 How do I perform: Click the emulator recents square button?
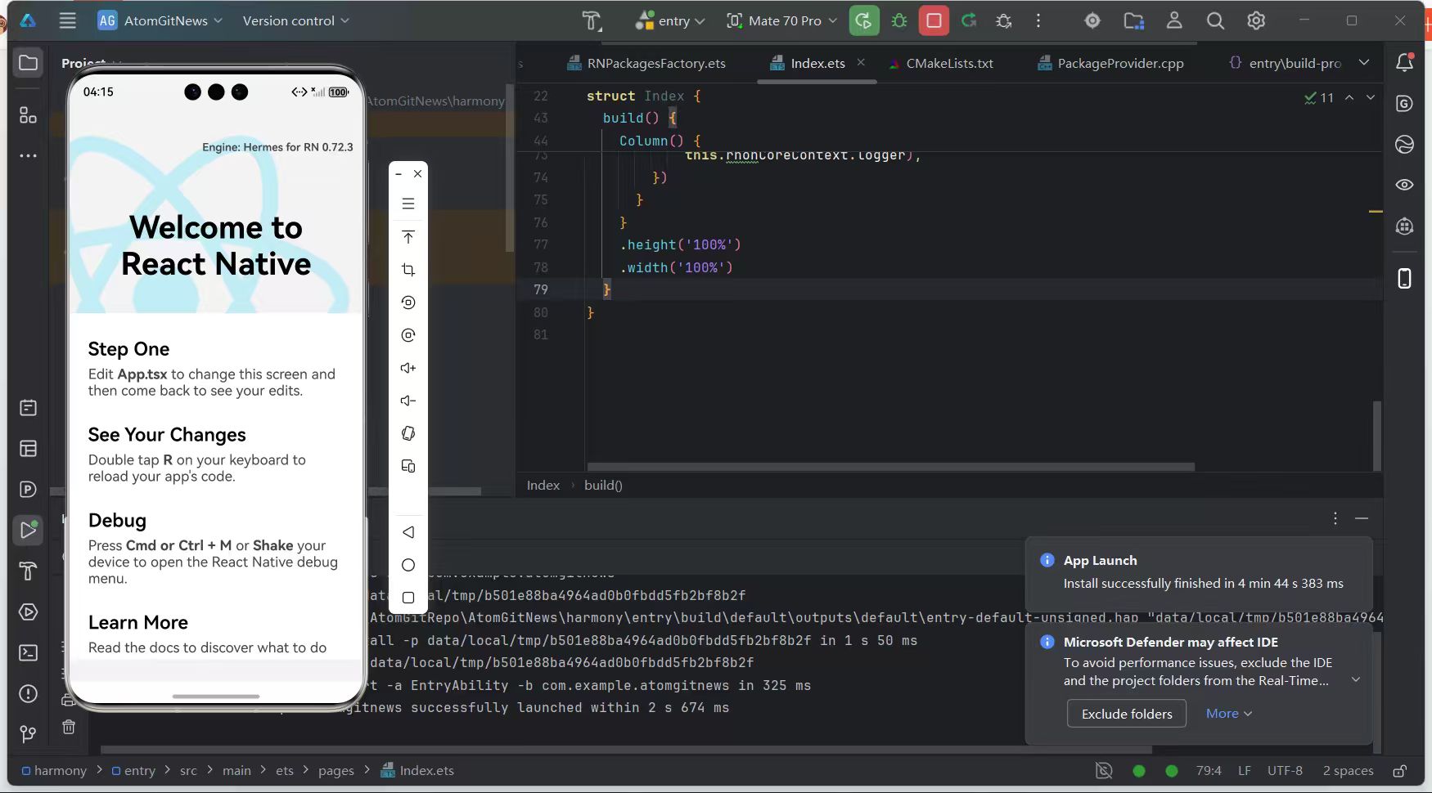pos(408,598)
